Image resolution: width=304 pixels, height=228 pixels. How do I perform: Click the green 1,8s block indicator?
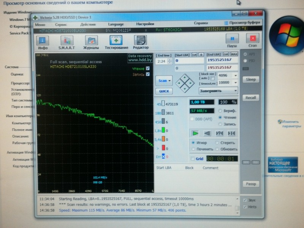pos(163,130)
